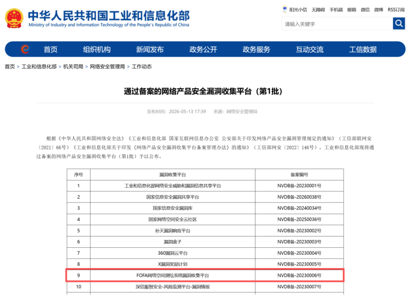The height and width of the screenshot is (295, 409).
Task: Click cell NVDB备-20230004号
Action: (x=299, y=253)
